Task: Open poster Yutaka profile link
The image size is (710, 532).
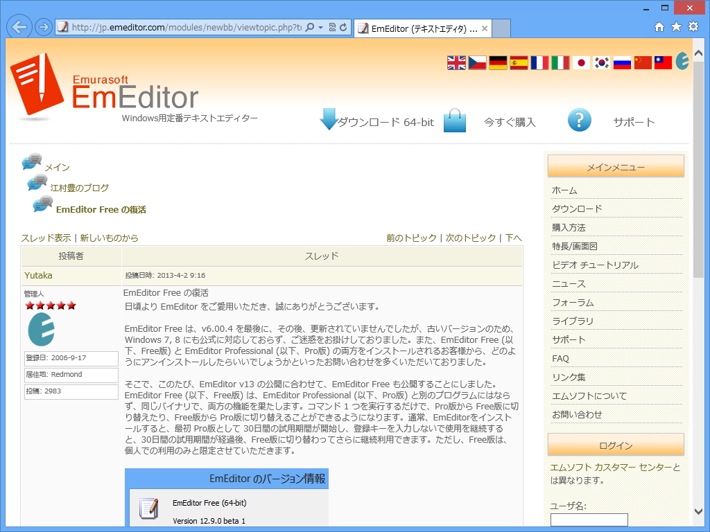Action: (39, 276)
